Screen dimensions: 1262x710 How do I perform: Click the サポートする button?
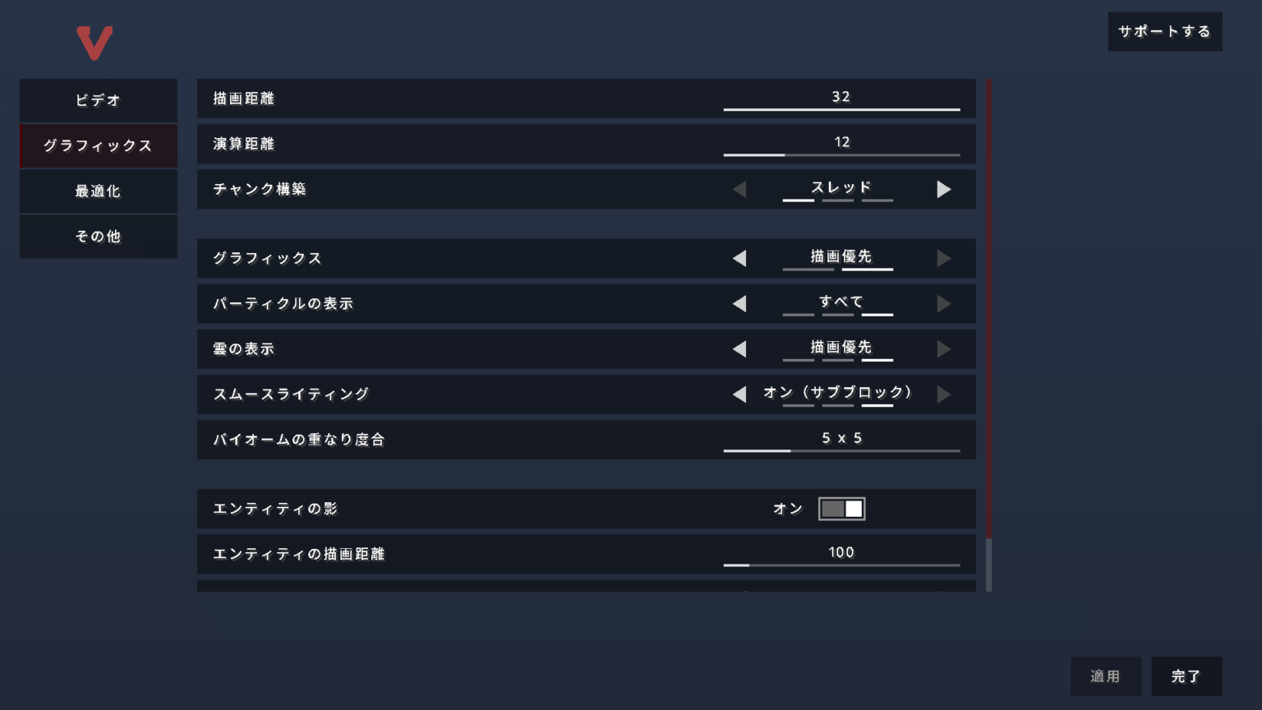(x=1164, y=31)
